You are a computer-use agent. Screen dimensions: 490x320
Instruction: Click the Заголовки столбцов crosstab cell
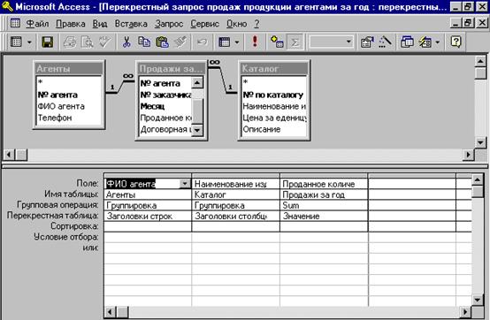pos(235,216)
